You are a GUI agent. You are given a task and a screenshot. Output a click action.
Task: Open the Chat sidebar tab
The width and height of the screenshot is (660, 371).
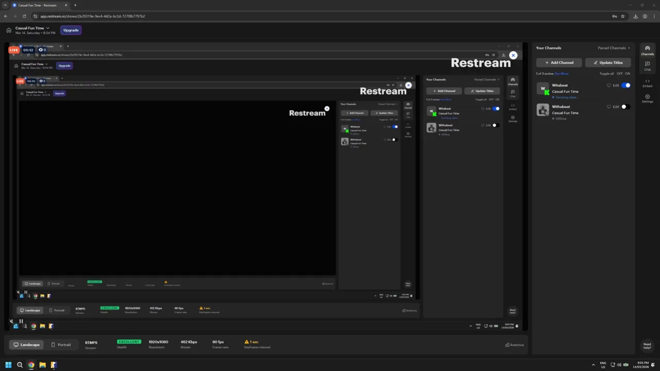pos(648,66)
